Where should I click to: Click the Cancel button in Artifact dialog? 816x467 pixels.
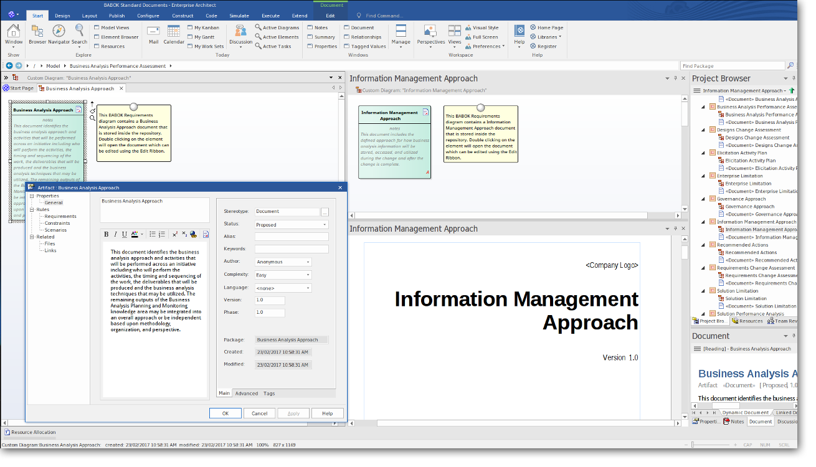click(x=259, y=413)
